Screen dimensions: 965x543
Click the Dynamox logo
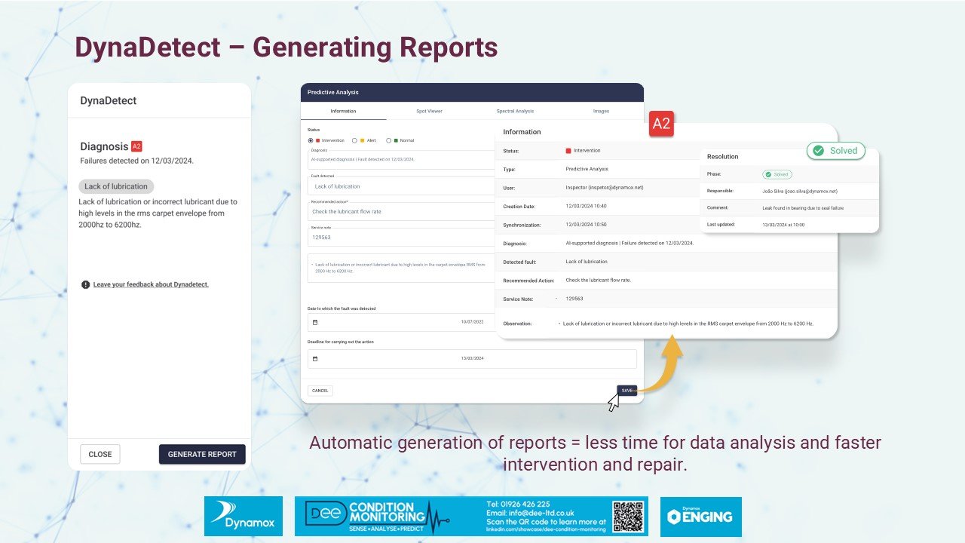pos(244,517)
